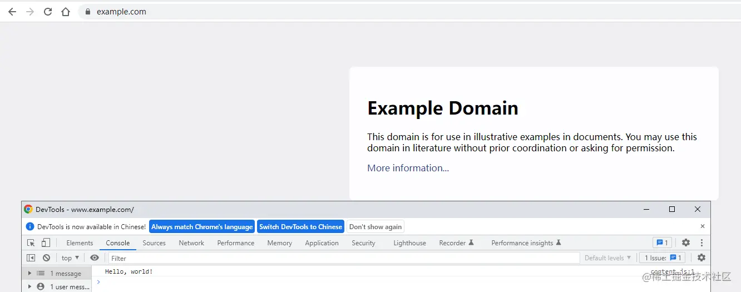The width and height of the screenshot is (741, 292).
Task: Click the example.com address bar
Action: (409, 12)
